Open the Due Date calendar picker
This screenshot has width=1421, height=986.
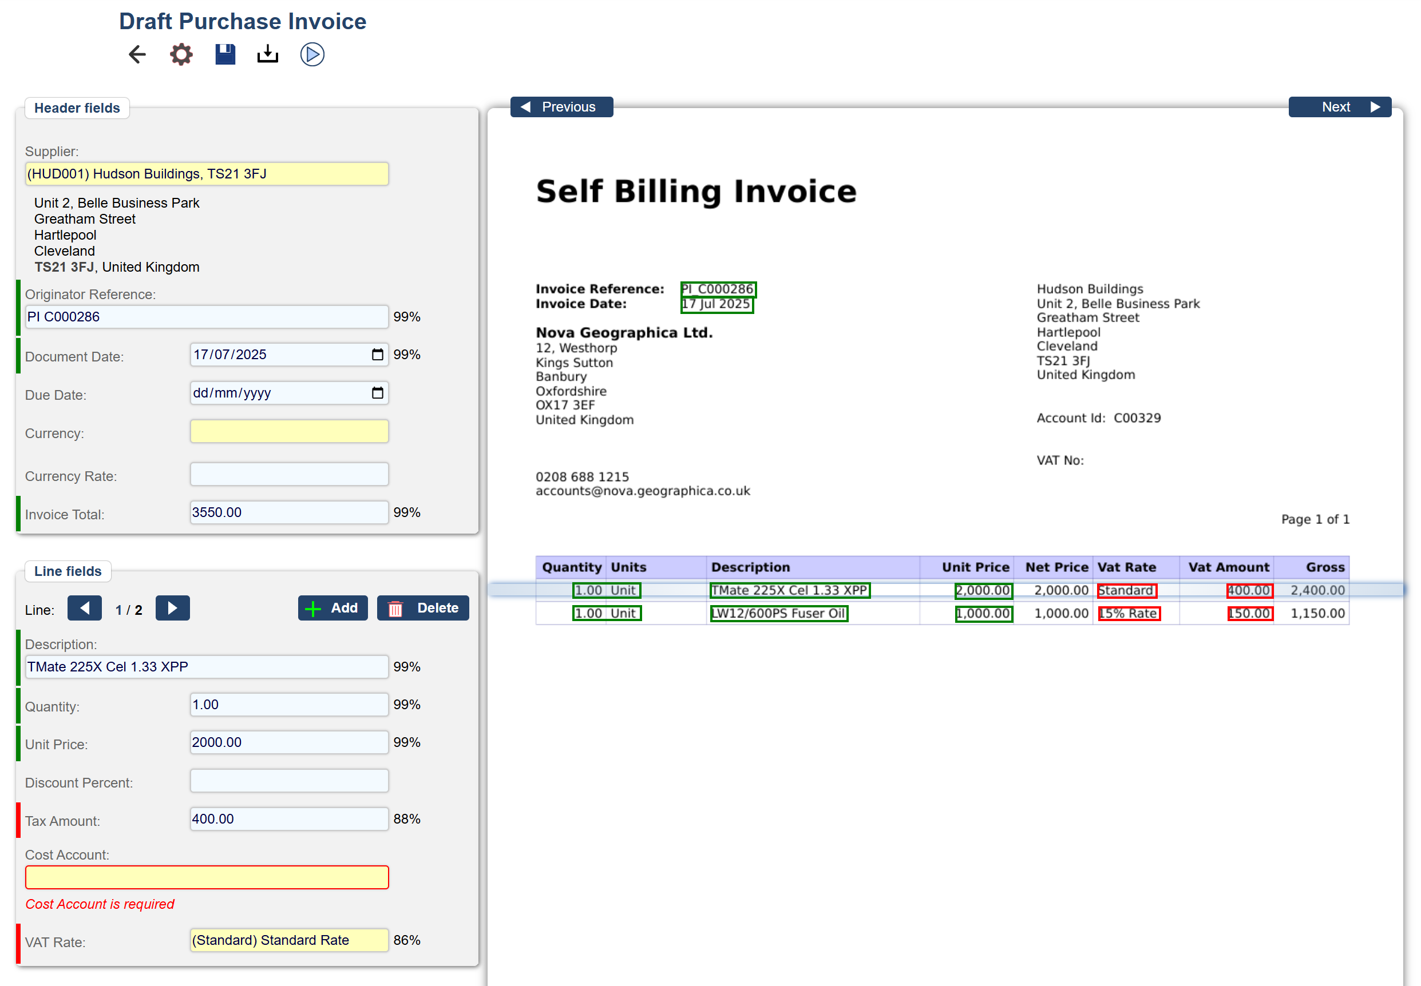tap(377, 393)
